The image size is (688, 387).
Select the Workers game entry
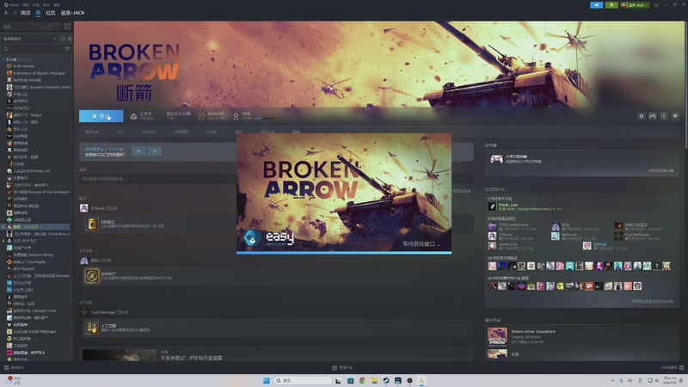point(37,276)
